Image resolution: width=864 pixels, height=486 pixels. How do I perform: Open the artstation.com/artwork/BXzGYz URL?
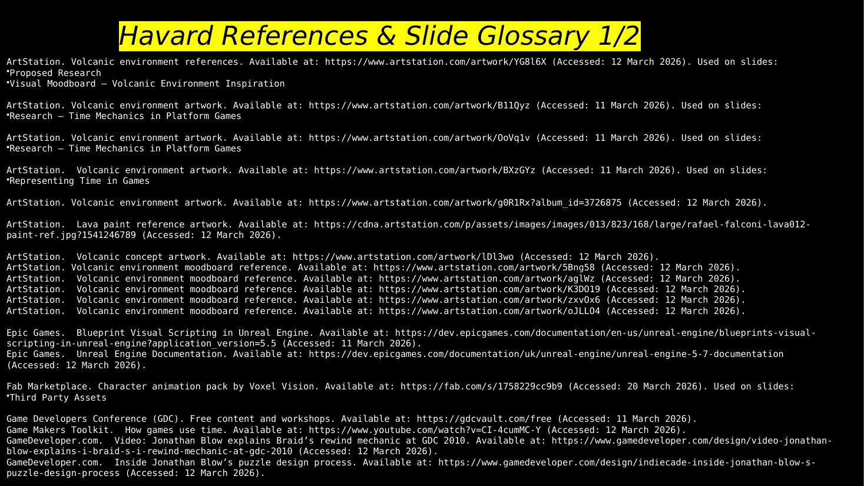pos(425,170)
